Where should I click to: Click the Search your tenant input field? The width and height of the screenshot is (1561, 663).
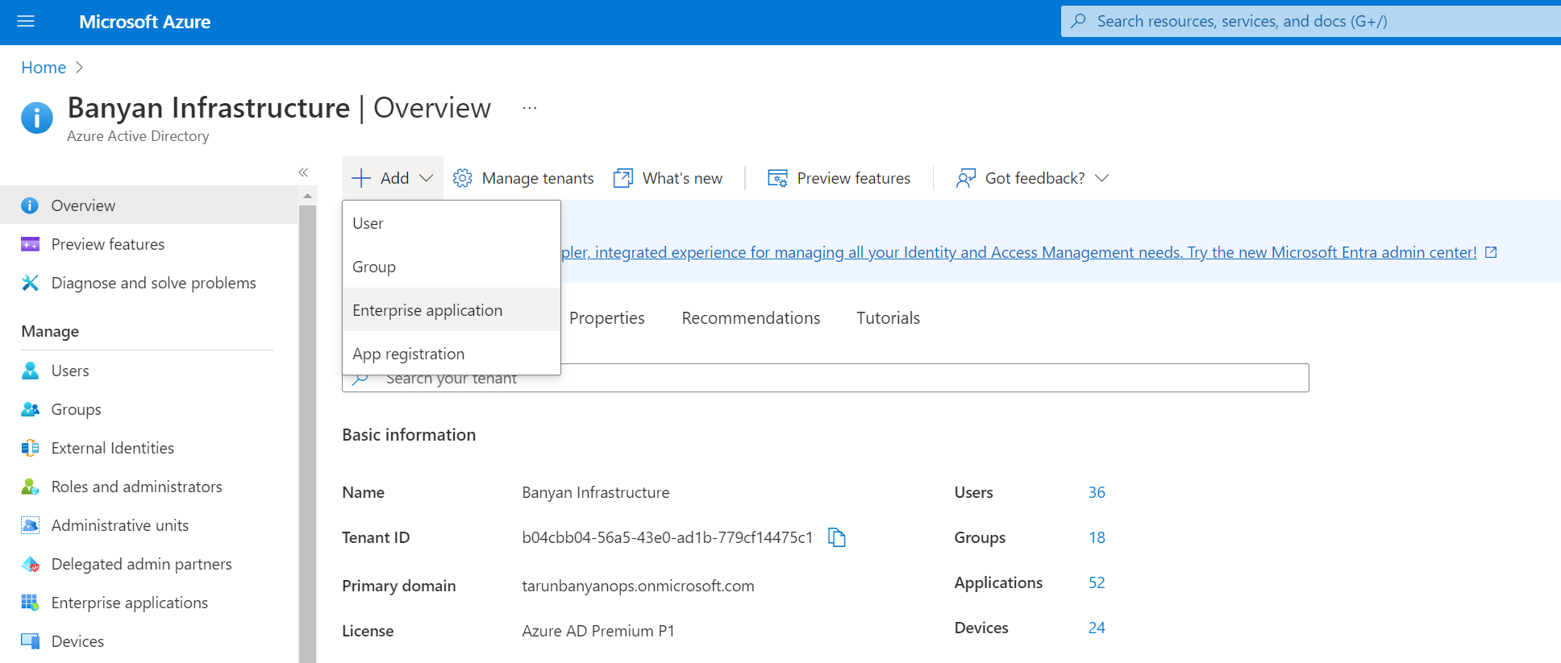coord(826,378)
